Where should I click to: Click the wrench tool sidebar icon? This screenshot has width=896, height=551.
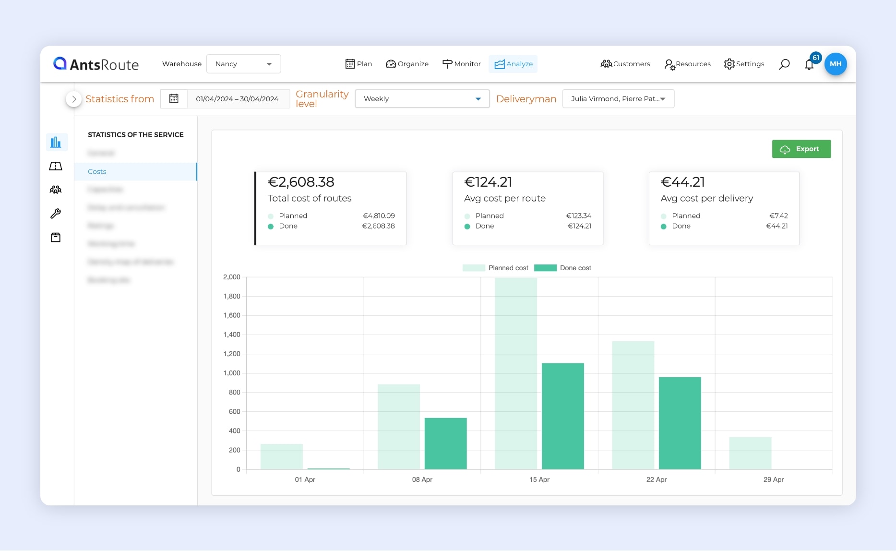pos(56,214)
